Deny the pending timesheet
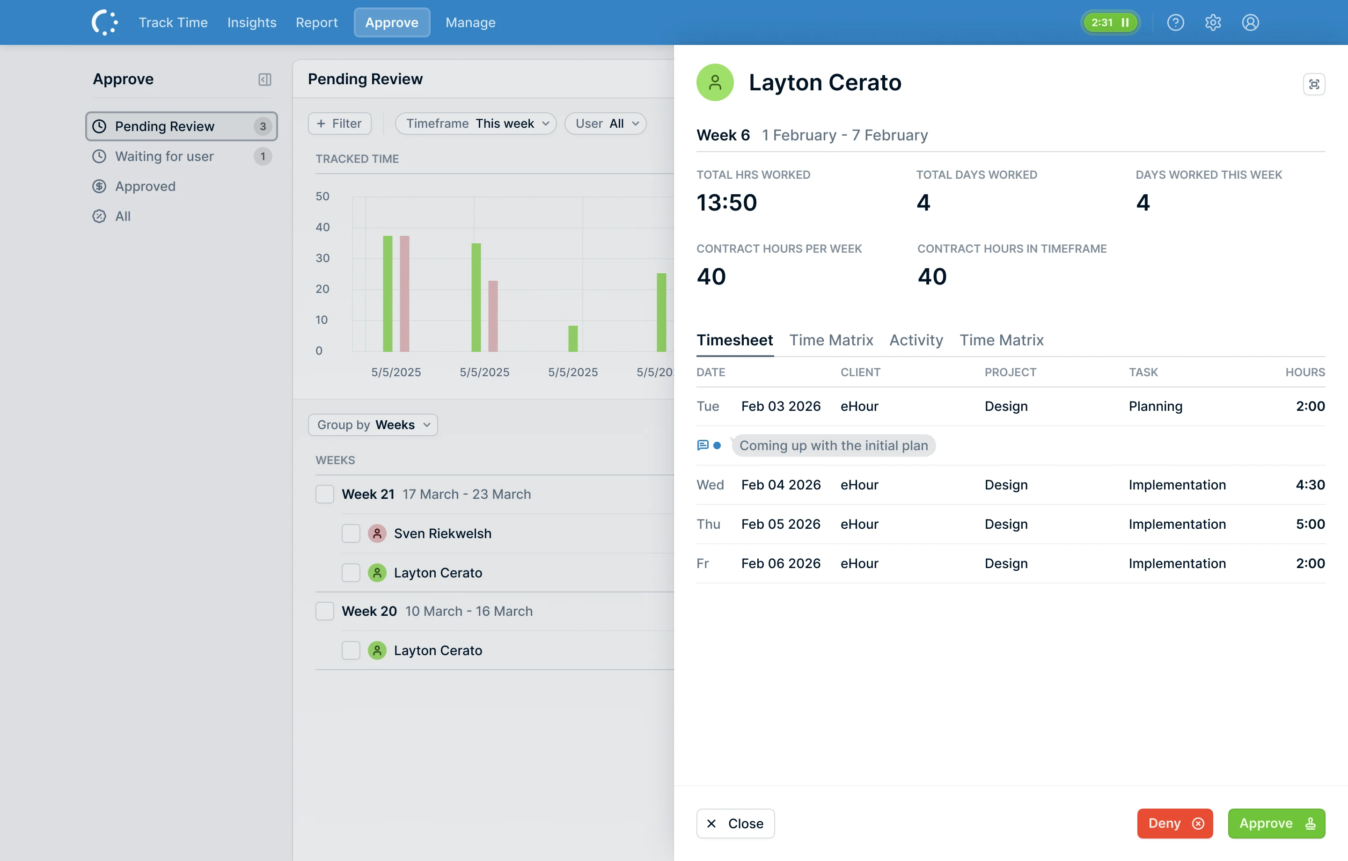This screenshot has height=861, width=1348. pos(1174,824)
